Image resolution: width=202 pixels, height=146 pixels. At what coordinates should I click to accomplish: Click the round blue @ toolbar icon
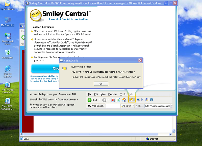coord(152,100)
